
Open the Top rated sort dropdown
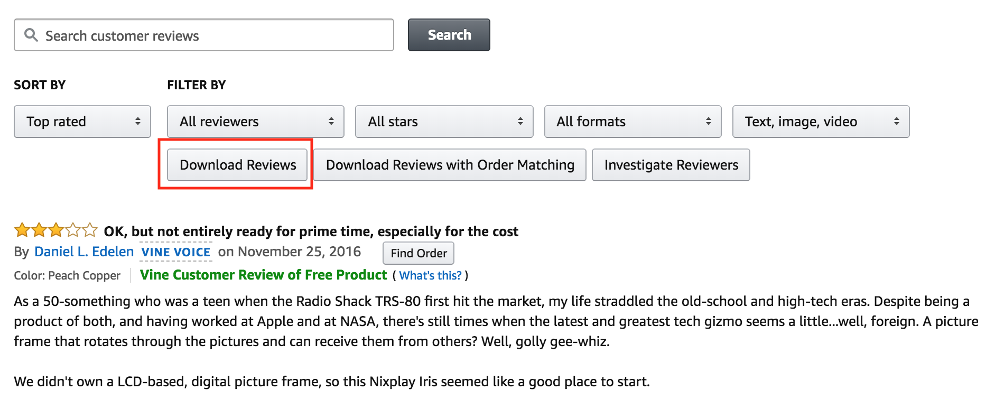82,122
